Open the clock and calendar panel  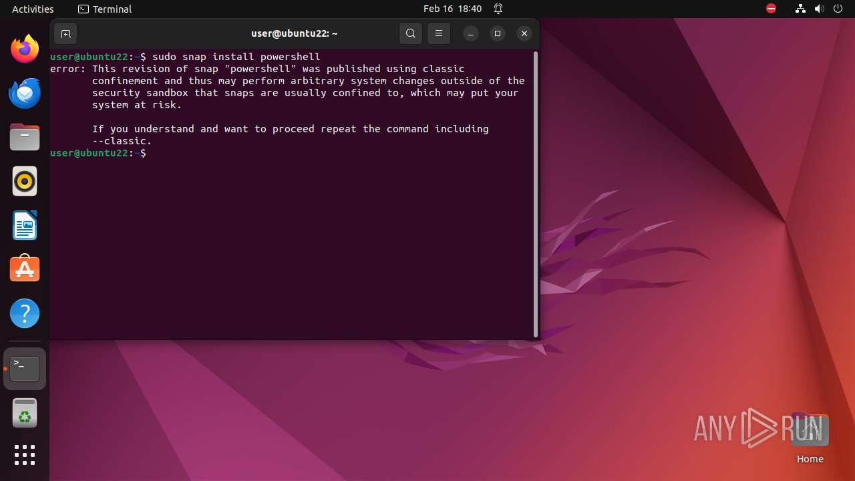(452, 9)
